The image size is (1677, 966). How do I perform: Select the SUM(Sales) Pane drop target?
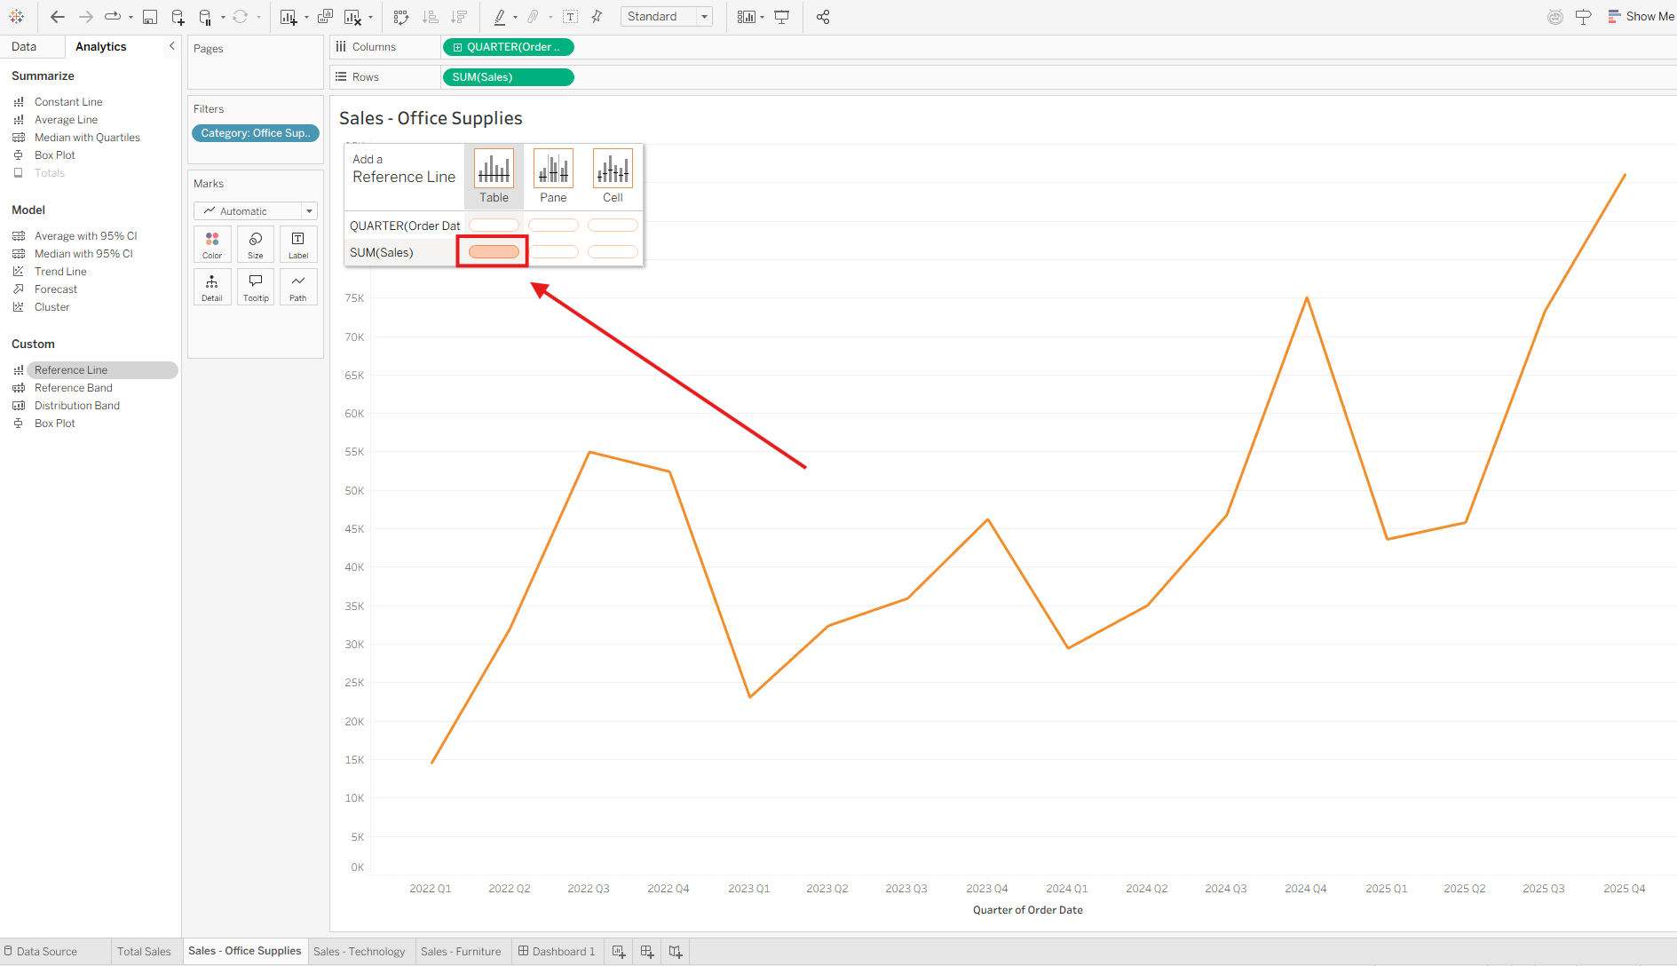553,252
